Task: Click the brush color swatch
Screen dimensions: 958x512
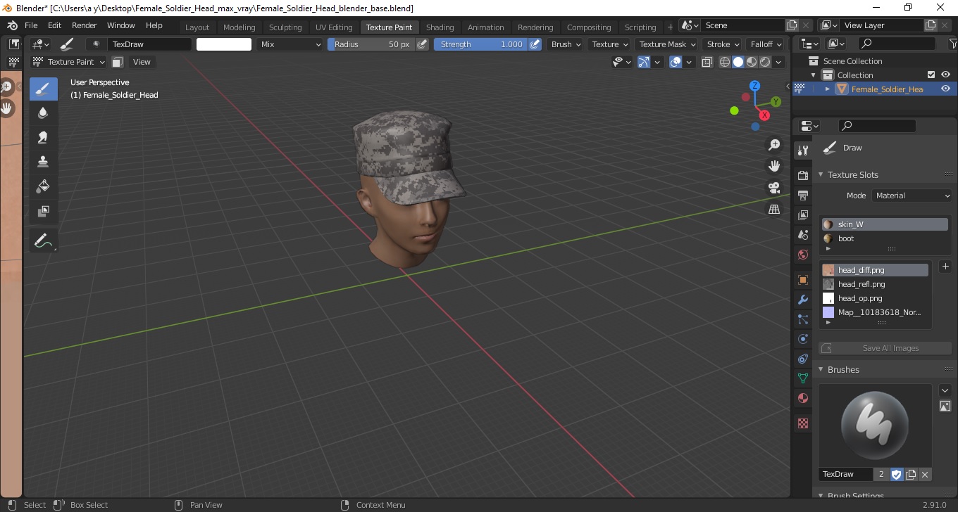Action: pos(224,44)
